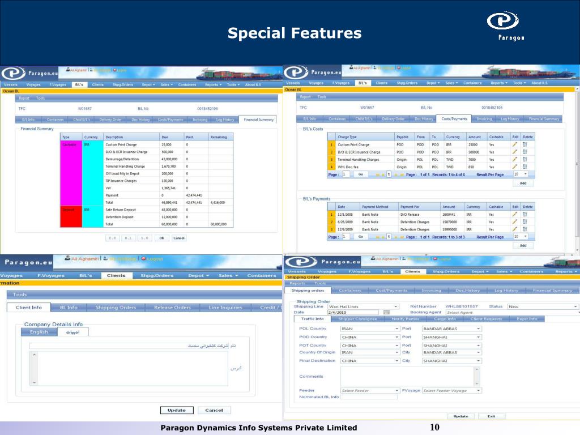Edit the Terminal Handling Charges cost row
580x435 pixels.
pos(514,159)
